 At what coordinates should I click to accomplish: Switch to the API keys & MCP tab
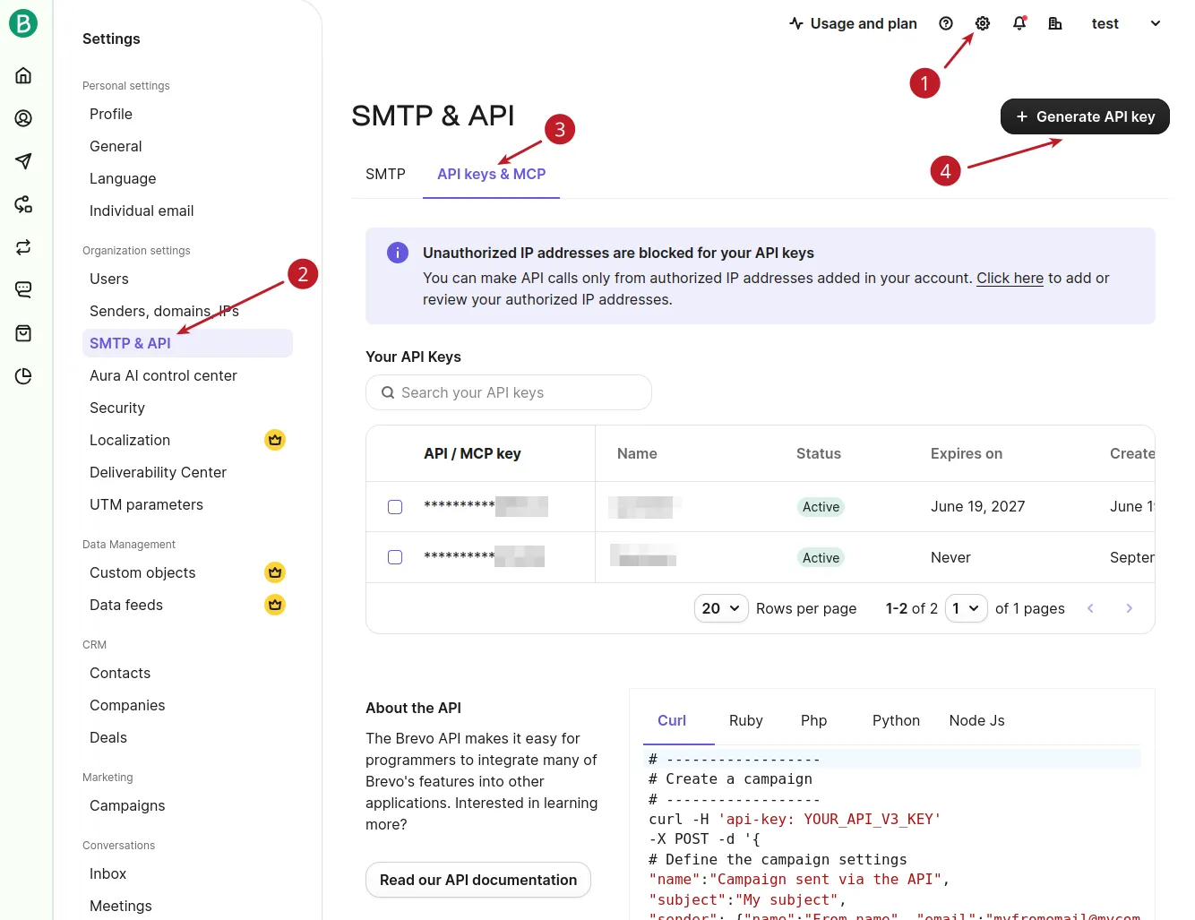pos(491,174)
